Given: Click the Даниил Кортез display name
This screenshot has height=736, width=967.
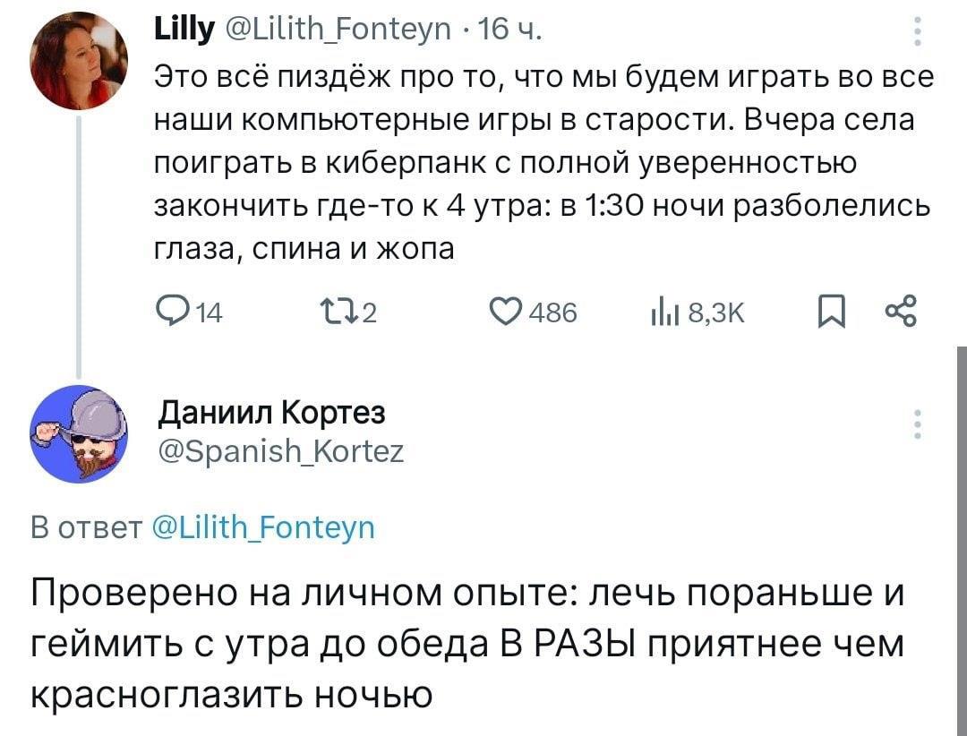Looking at the screenshot, I should [x=271, y=413].
